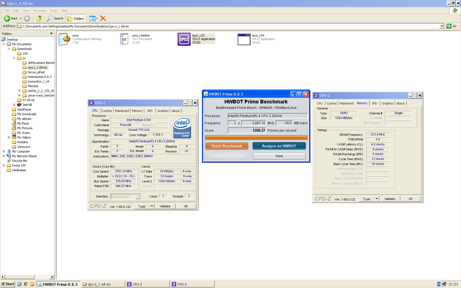
Task: Open Tools dropdown arrow in left CPU-Z
Action: click(152, 206)
